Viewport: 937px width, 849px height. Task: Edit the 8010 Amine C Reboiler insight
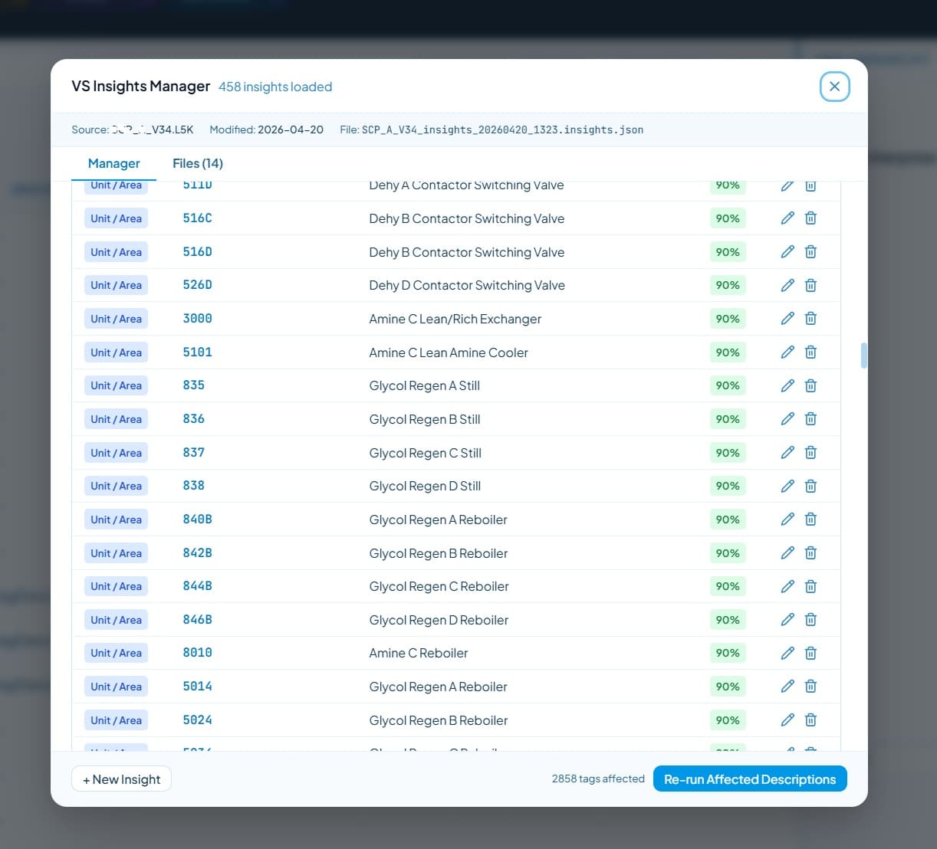click(x=787, y=653)
